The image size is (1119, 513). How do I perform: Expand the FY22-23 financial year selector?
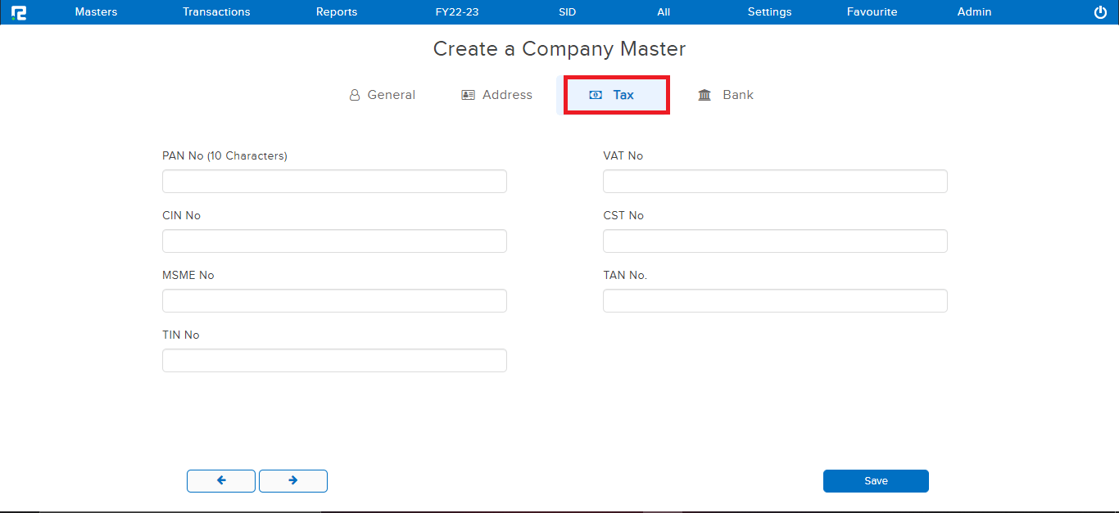pyautogui.click(x=457, y=12)
